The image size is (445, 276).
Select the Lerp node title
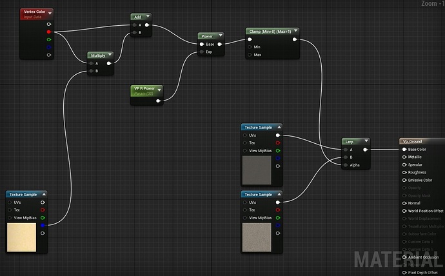(x=350, y=141)
